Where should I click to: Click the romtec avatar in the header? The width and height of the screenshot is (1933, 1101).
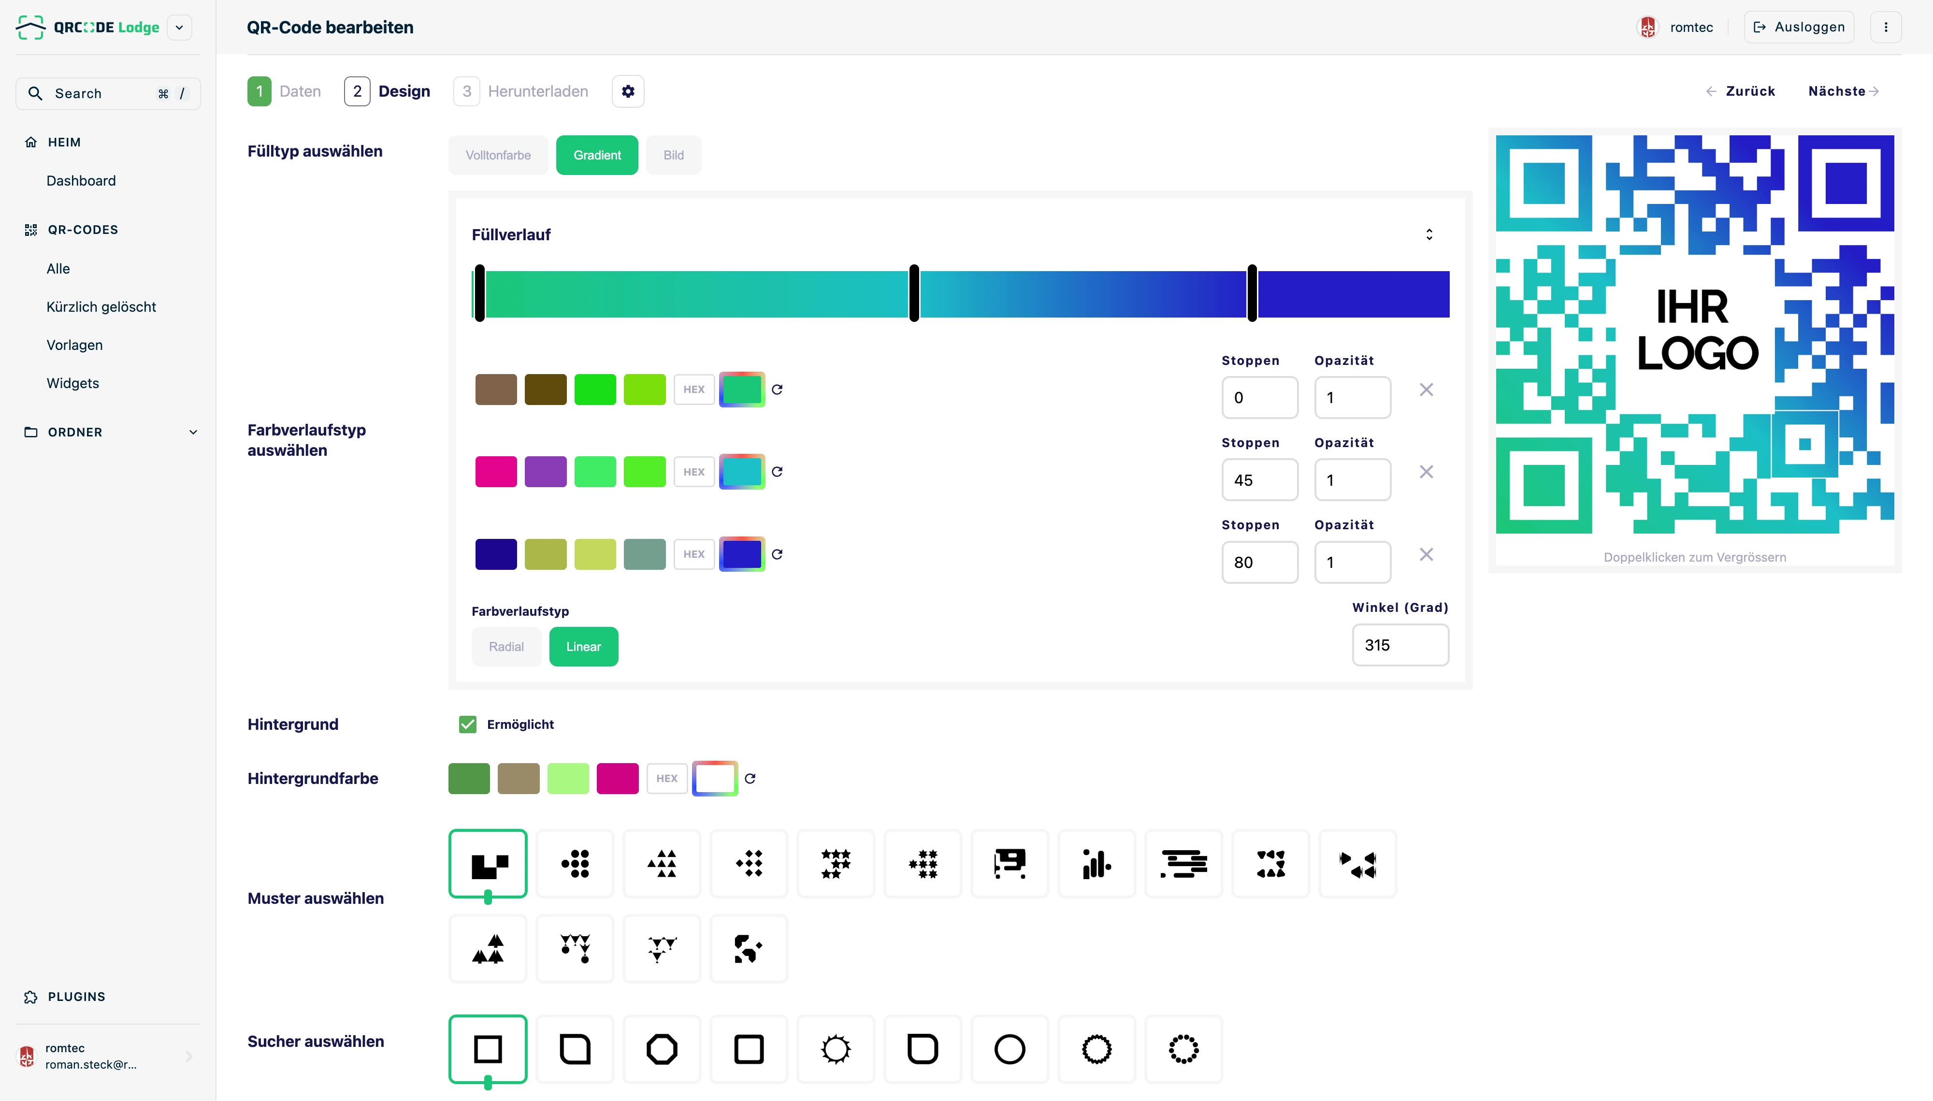pyautogui.click(x=1648, y=27)
